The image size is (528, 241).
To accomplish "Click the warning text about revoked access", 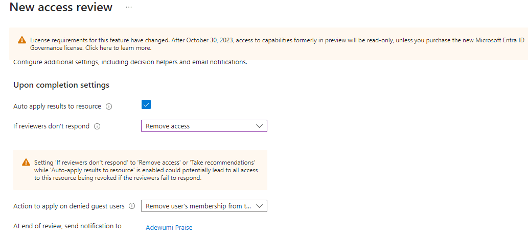I will click(145, 170).
